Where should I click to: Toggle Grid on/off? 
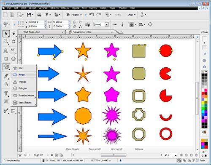point(116,149)
